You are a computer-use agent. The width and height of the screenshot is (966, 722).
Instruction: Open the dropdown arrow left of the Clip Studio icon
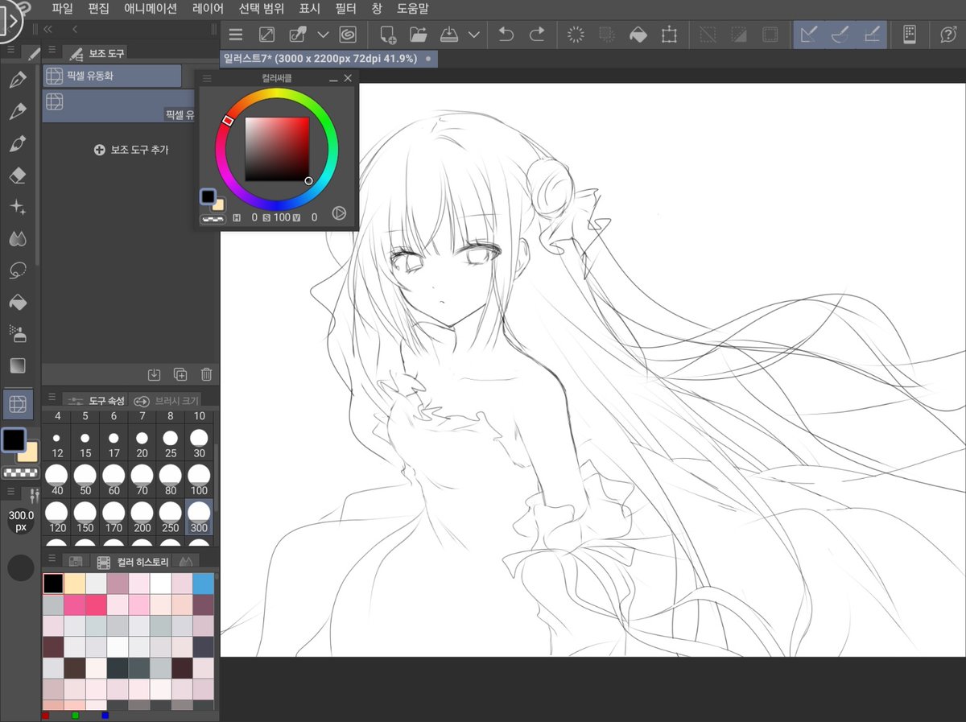point(323,35)
